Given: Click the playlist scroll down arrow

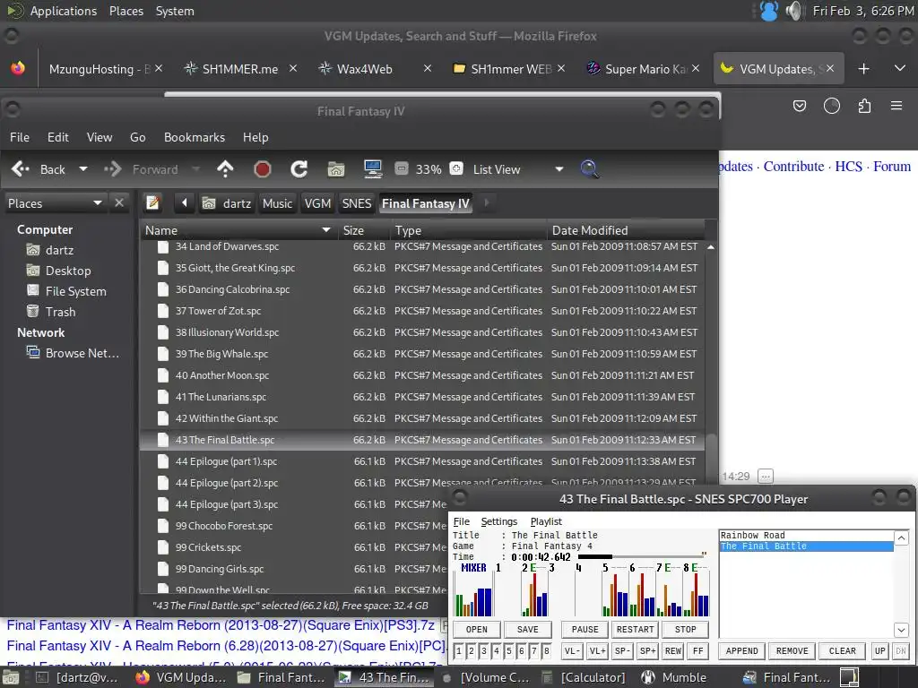Looking at the screenshot, I should (901, 630).
